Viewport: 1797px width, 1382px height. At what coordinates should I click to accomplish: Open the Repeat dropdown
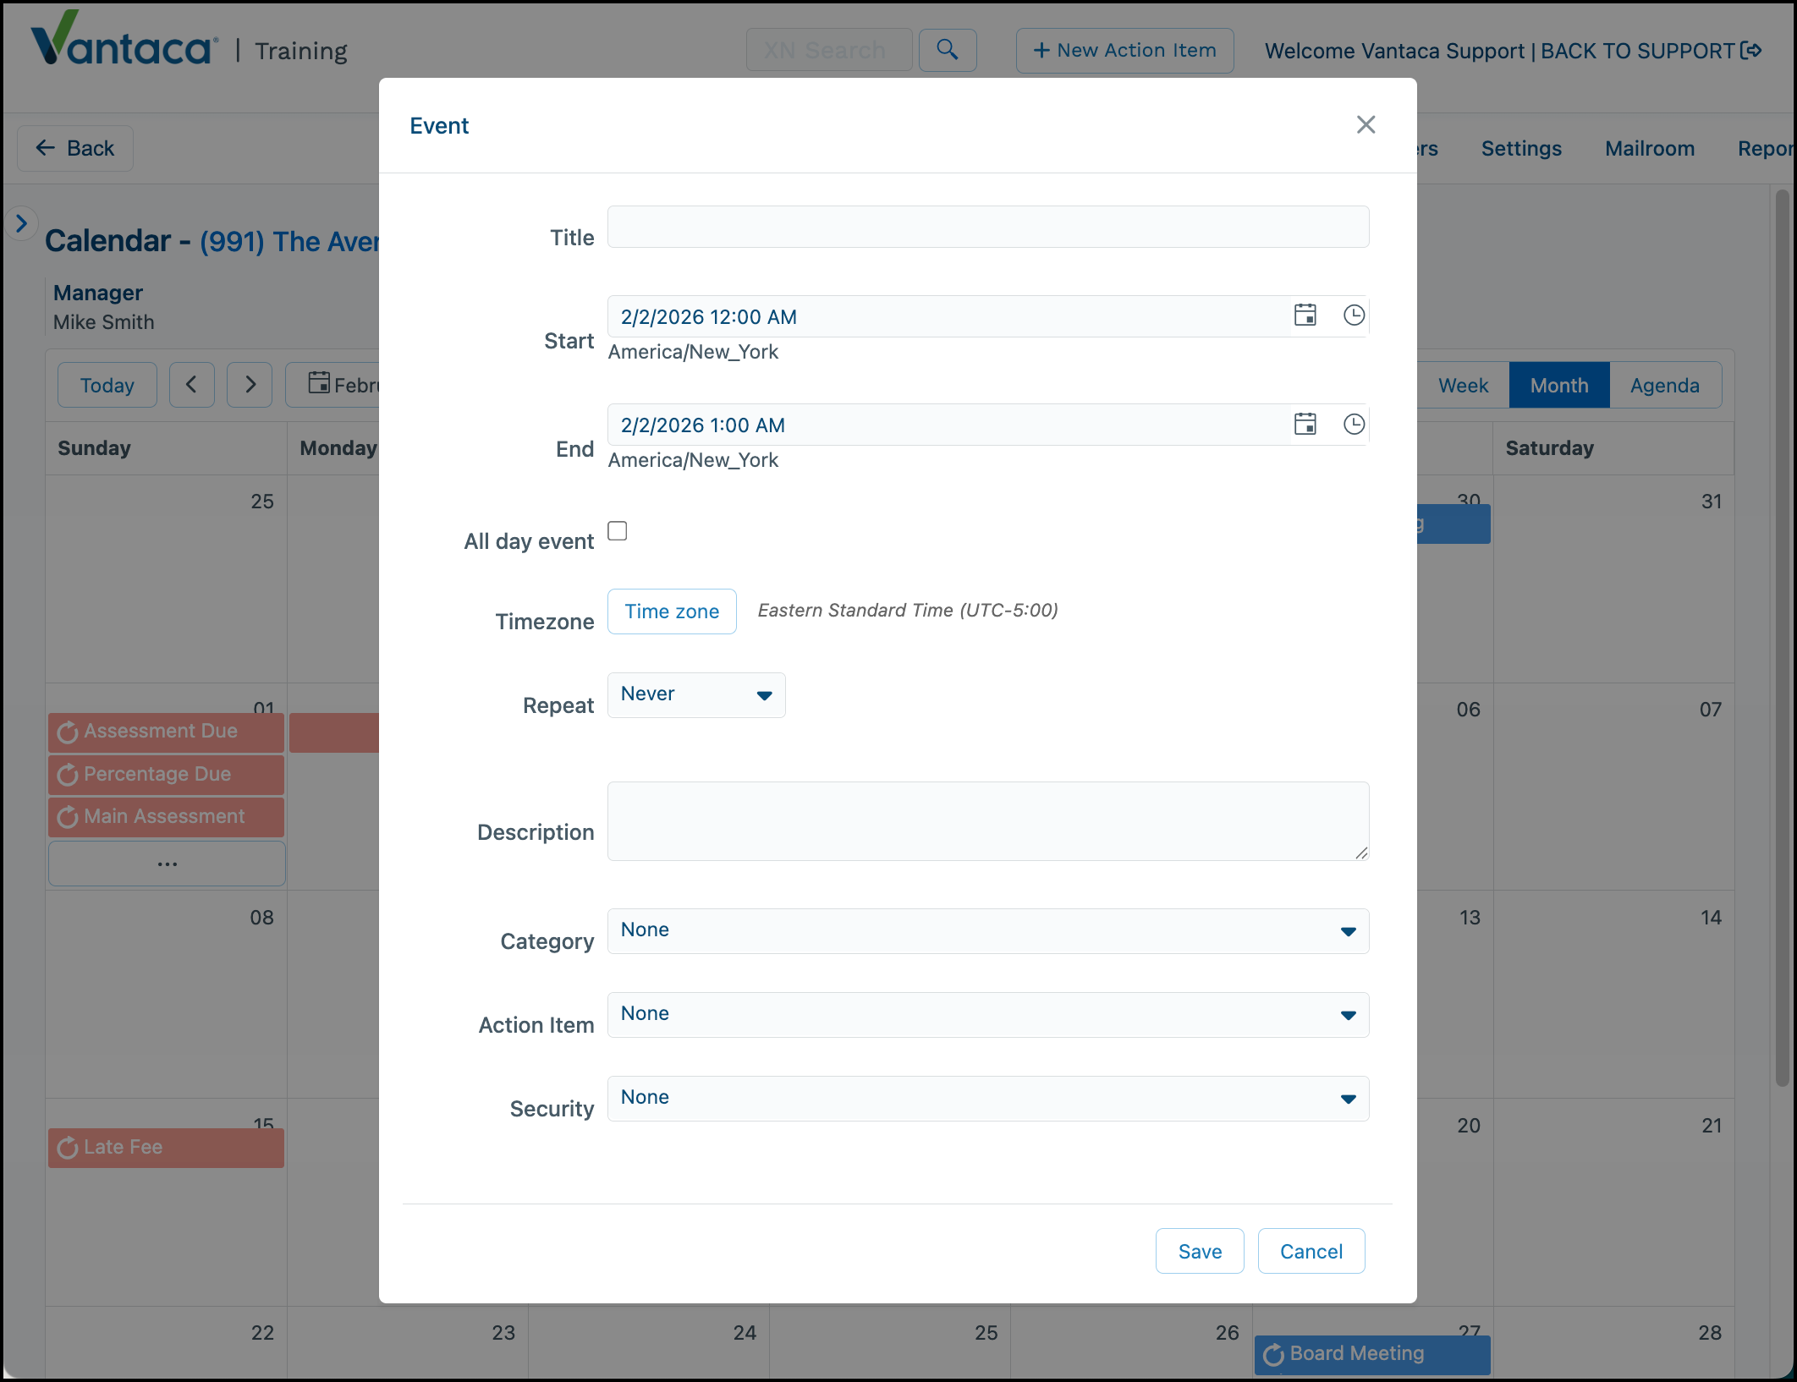696,694
